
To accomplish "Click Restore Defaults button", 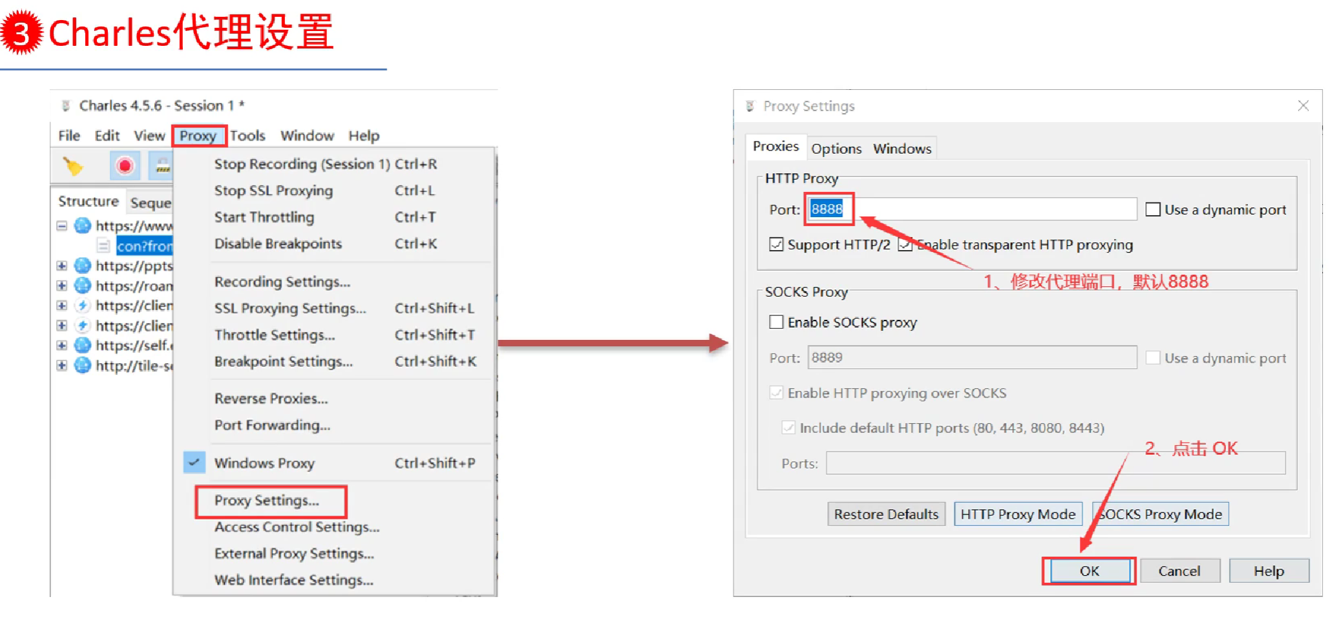I will tap(886, 514).
